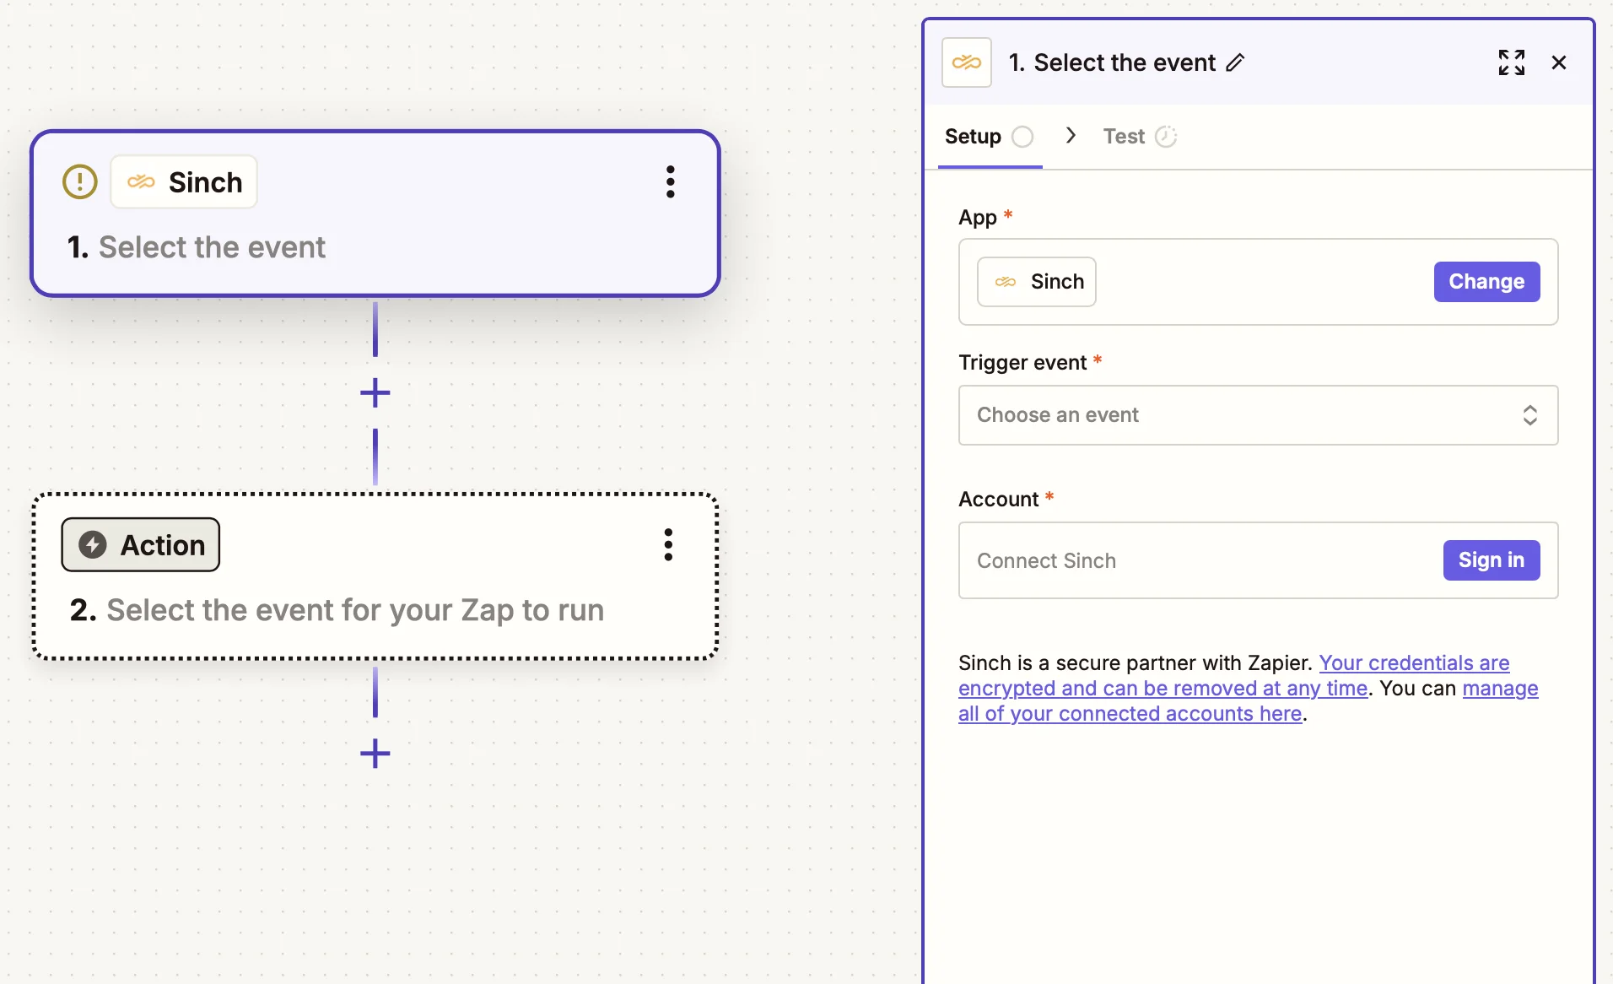Switch to the Setup tab
The image size is (1613, 984).
point(990,137)
